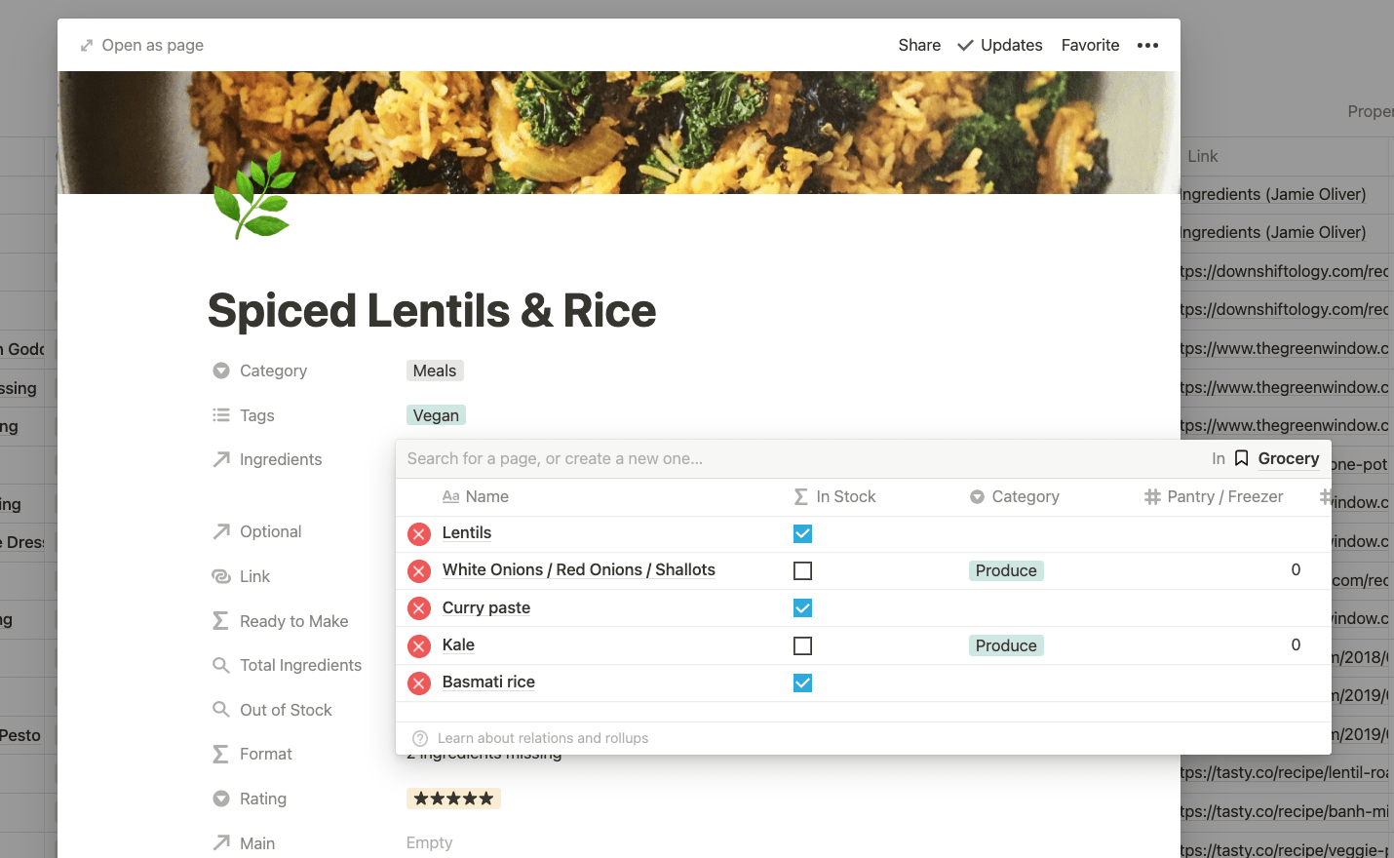Click Favorite to bookmark this page
The image size is (1394, 858).
coord(1090,46)
